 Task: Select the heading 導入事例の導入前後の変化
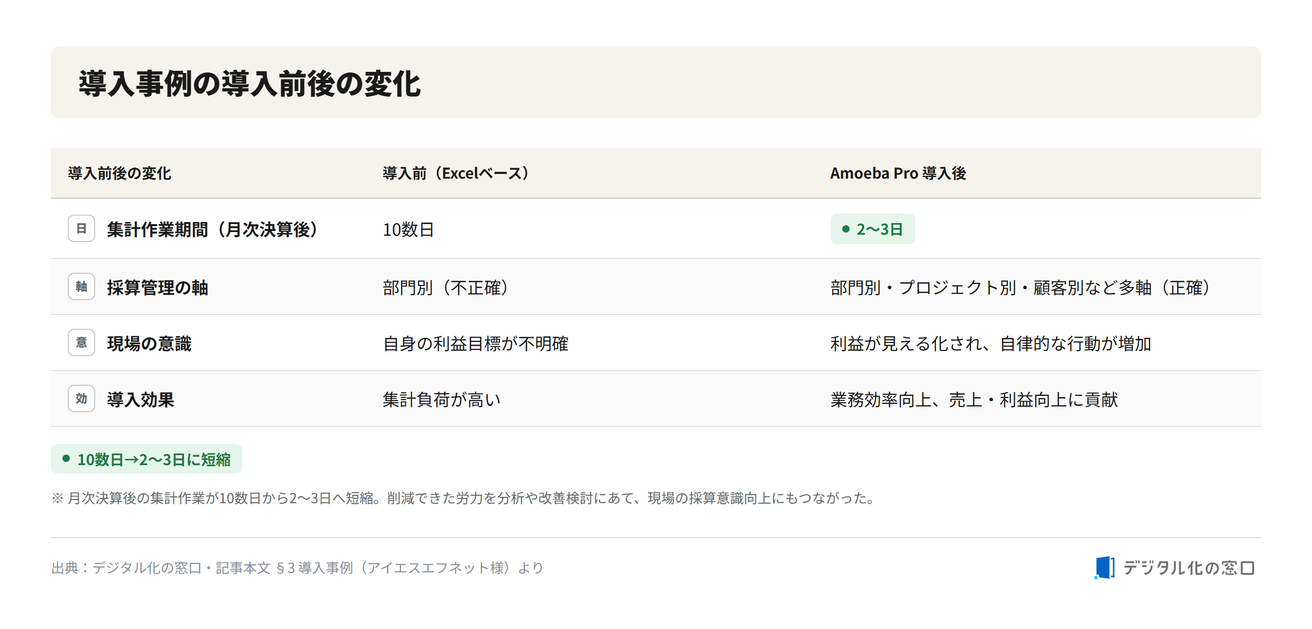[250, 84]
